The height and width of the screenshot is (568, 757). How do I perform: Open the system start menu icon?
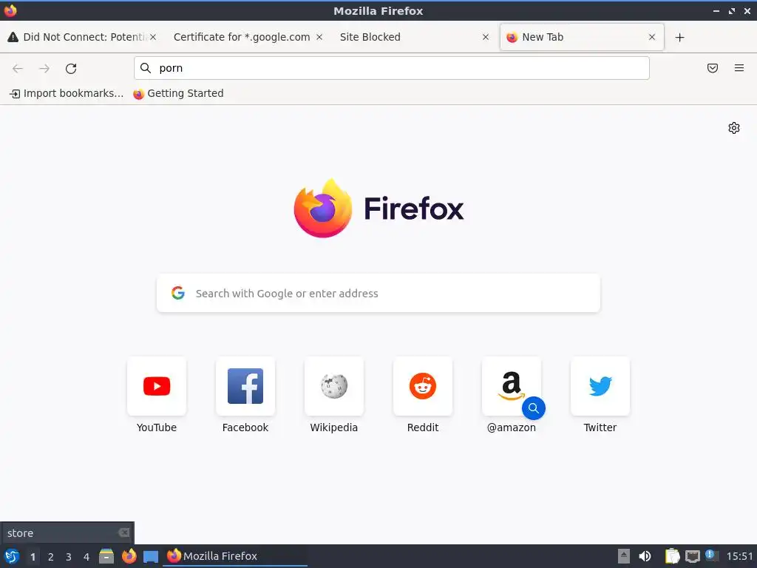(12, 556)
